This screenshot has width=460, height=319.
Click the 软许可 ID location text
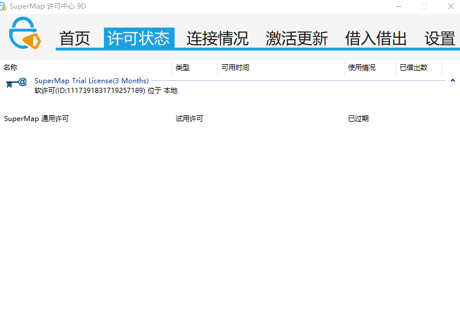tap(106, 91)
